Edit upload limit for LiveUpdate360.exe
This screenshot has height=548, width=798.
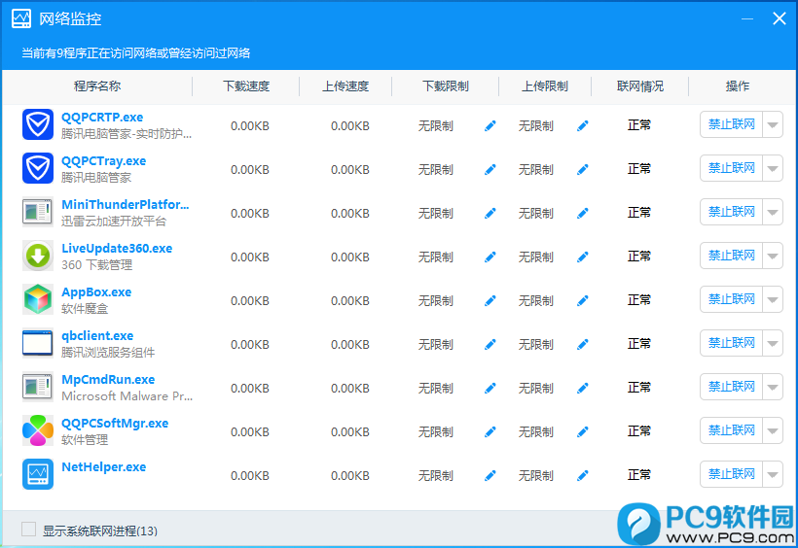click(583, 257)
